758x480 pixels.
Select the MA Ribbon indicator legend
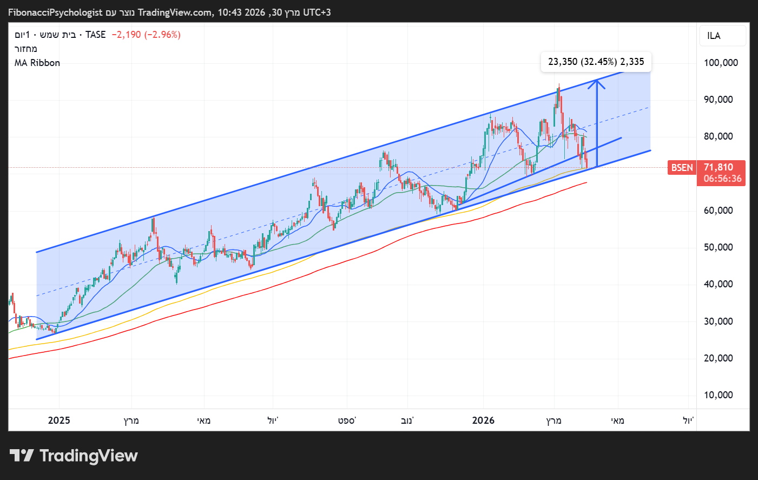tap(37, 63)
